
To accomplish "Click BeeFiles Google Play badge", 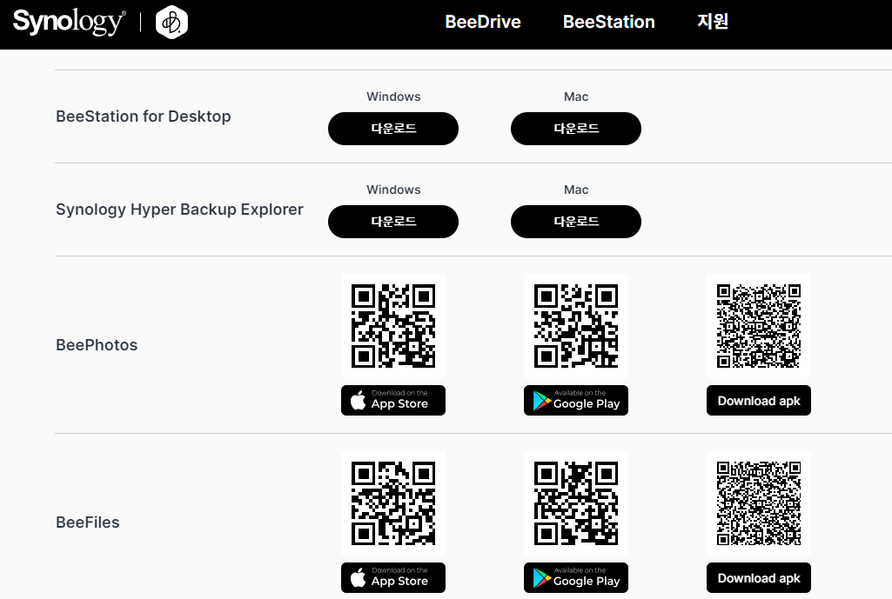I will [576, 578].
